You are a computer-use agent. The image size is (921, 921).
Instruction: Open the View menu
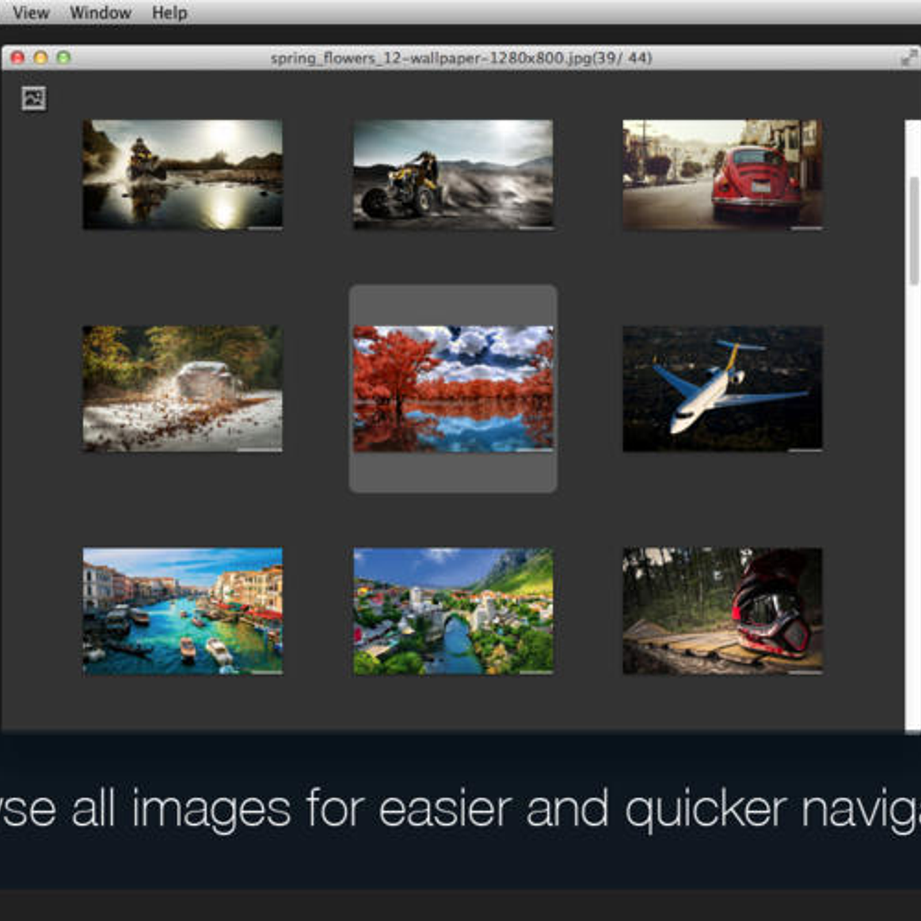(x=31, y=13)
